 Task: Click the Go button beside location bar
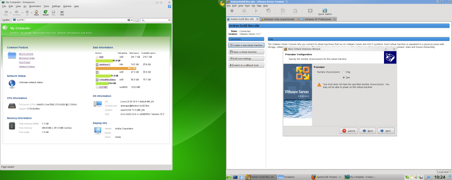tap(137, 20)
